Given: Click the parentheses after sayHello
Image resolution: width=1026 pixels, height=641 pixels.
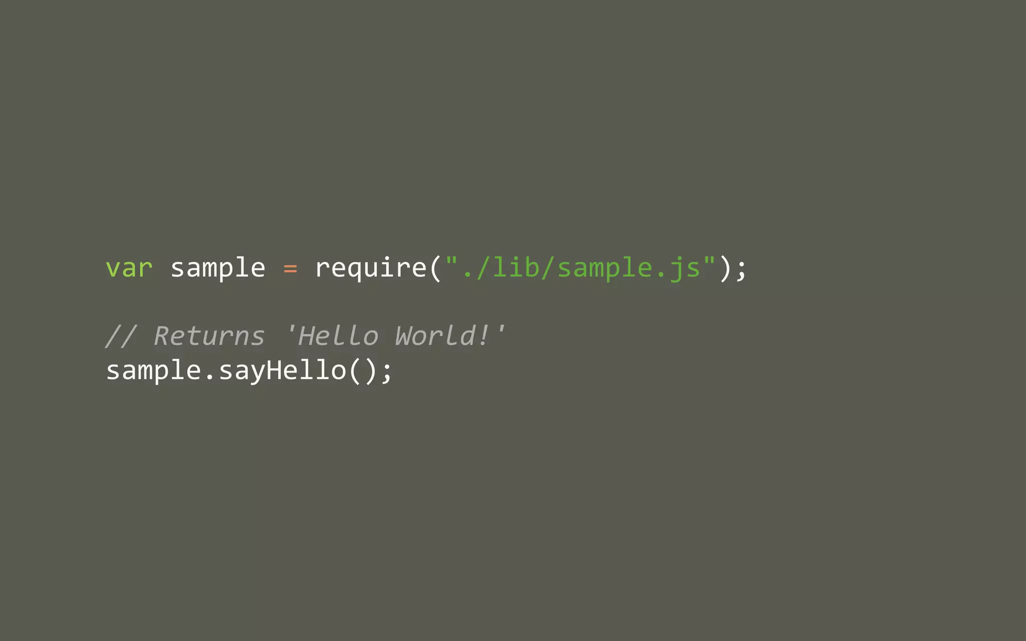Looking at the screenshot, I should (363, 371).
